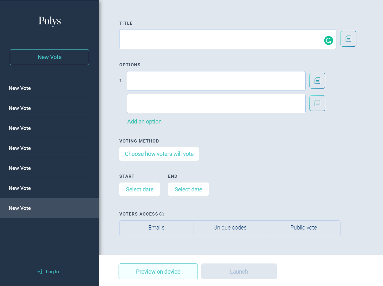This screenshot has width=383, height=286.
Task: Open the End date picker
Action: coord(188,189)
